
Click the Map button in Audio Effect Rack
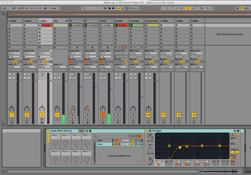coord(81,131)
